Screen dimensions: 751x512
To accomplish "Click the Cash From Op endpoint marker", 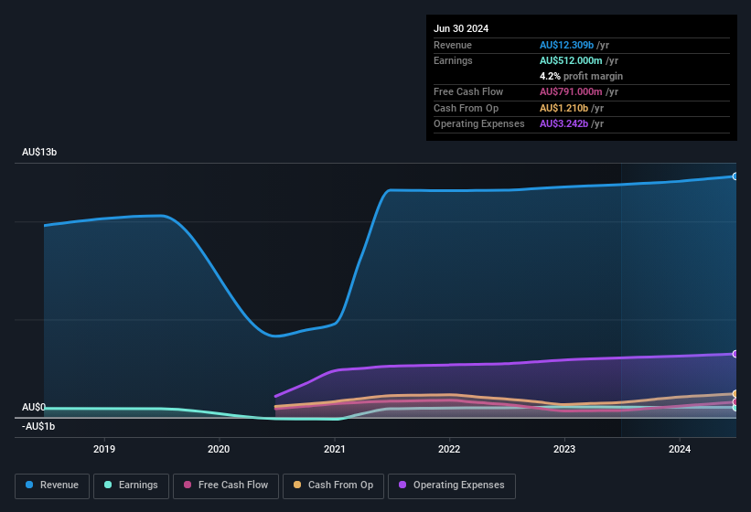I will click(735, 394).
